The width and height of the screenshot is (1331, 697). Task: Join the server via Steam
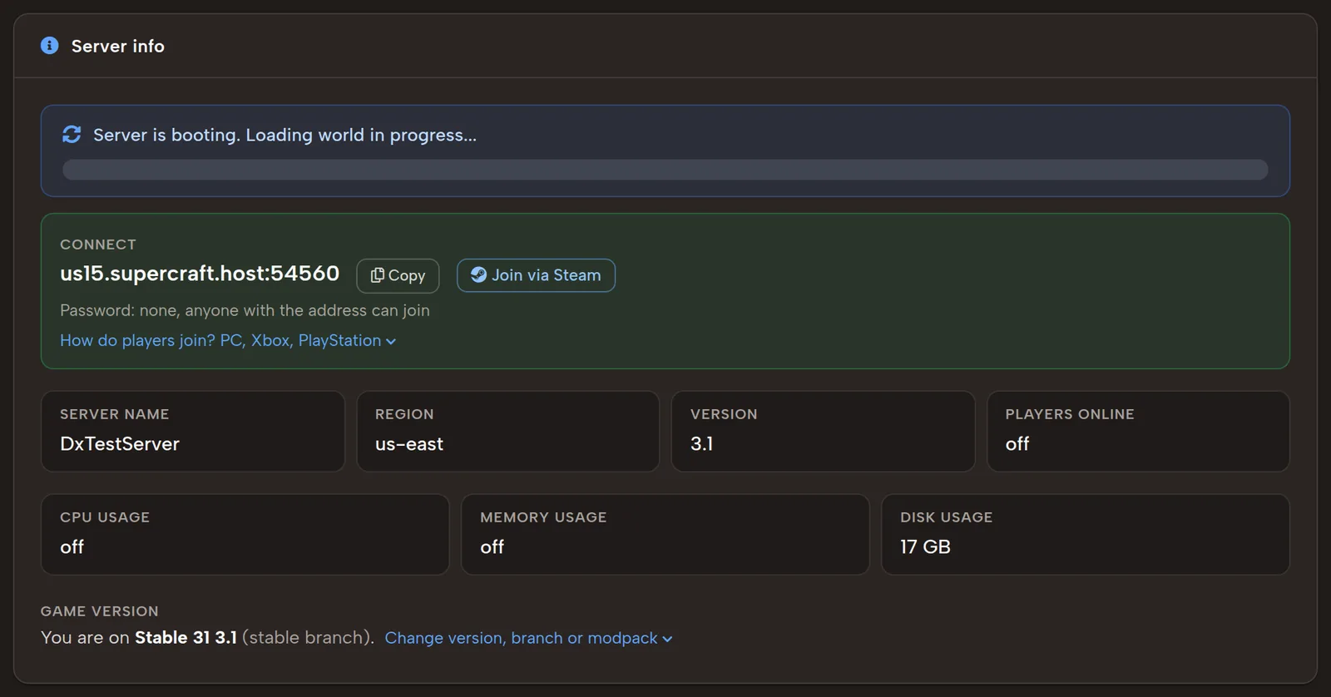tap(536, 275)
